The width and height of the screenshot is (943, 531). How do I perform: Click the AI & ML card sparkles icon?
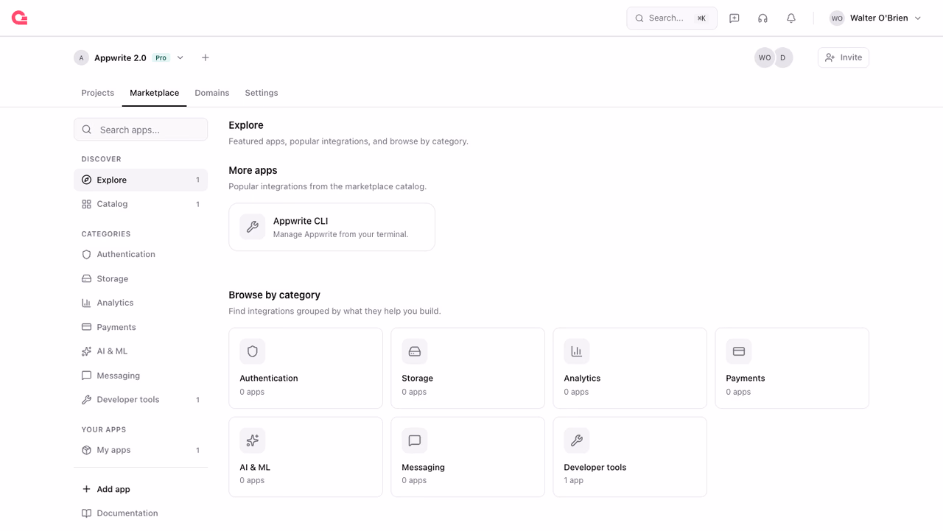pyautogui.click(x=253, y=440)
